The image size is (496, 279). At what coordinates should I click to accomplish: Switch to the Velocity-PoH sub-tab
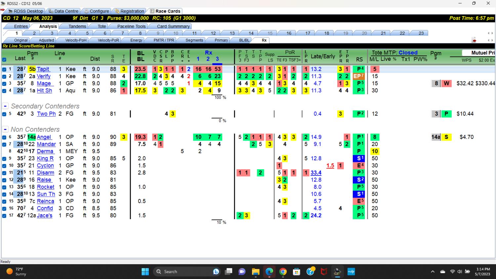pyautogui.click(x=76, y=40)
